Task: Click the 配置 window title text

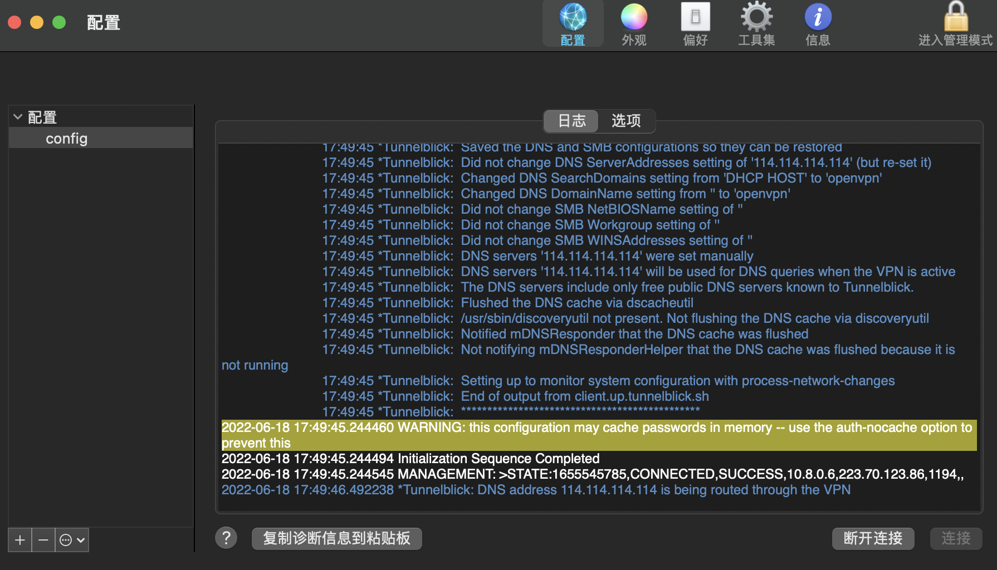Action: click(x=104, y=23)
